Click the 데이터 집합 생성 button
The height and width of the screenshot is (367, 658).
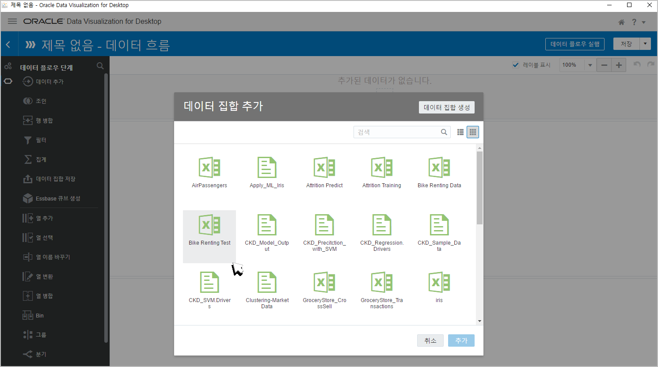tap(447, 107)
